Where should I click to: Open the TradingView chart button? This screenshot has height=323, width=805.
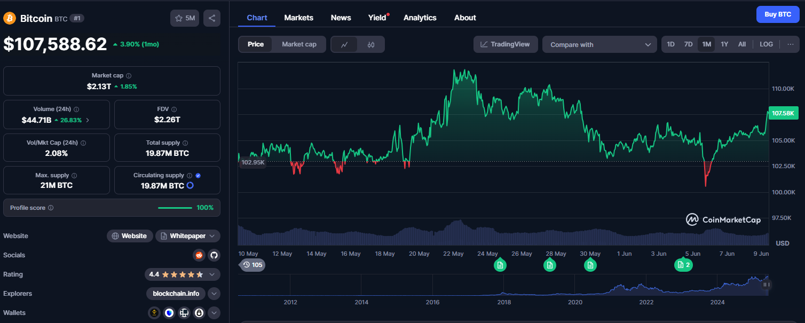[x=506, y=44]
